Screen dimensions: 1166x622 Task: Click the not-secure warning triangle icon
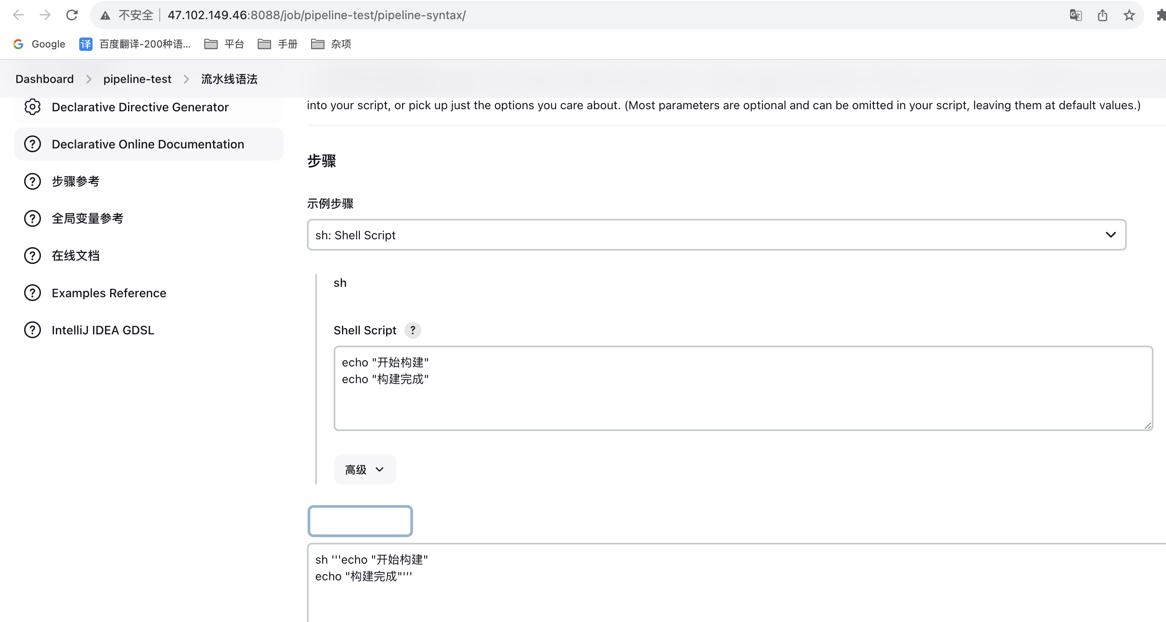105,15
